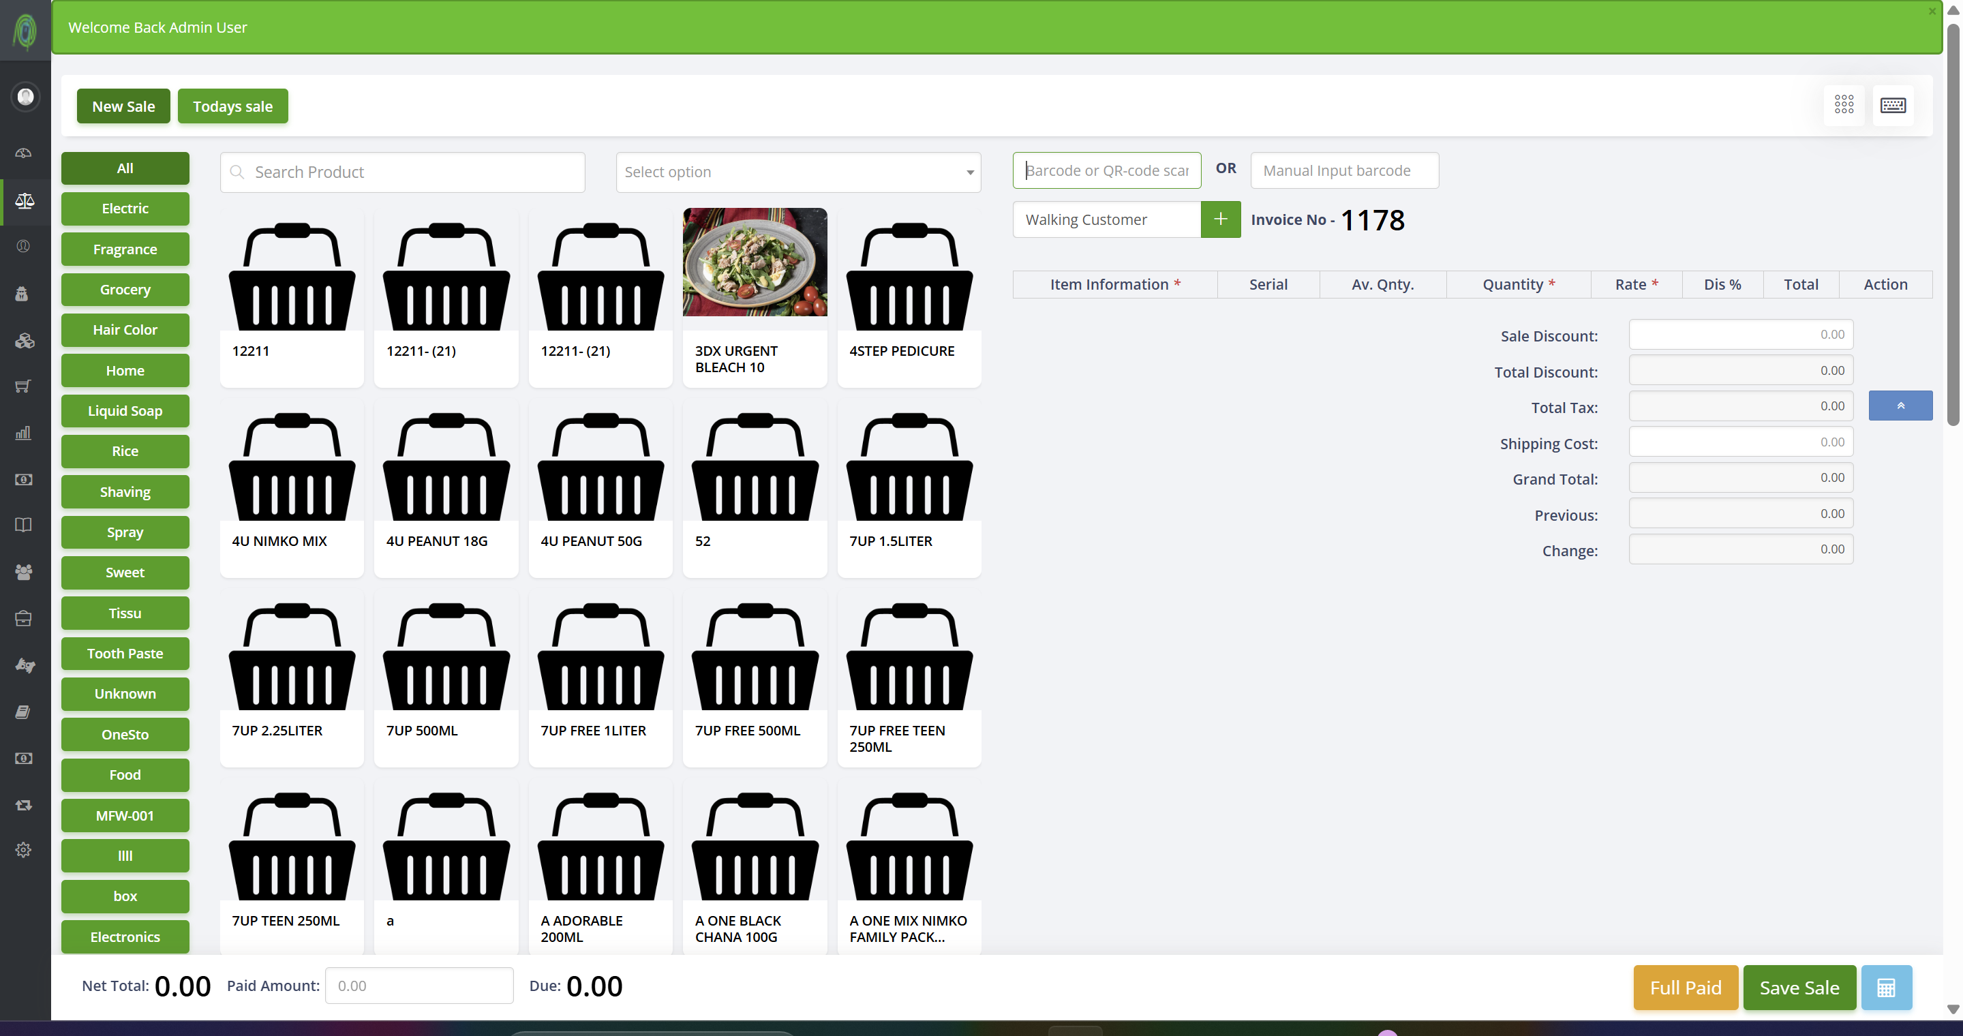The width and height of the screenshot is (1963, 1036).
Task: Click the Todays sale button
Action: [232, 106]
